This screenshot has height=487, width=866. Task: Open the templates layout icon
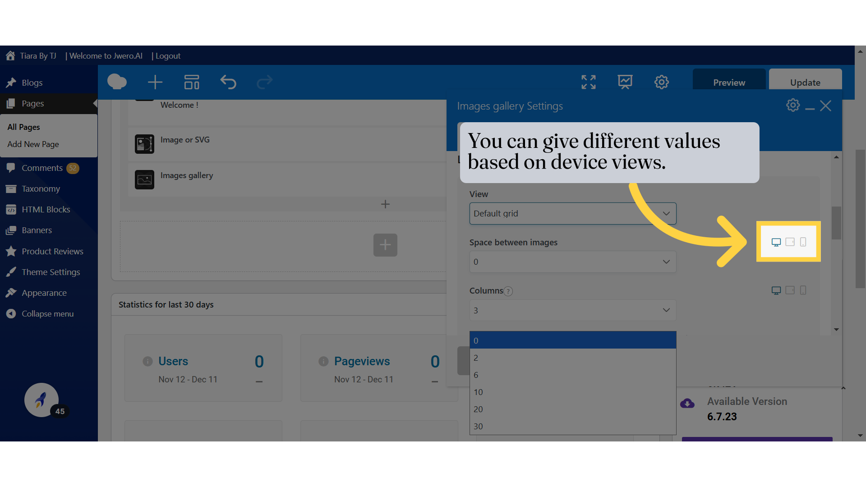192,82
